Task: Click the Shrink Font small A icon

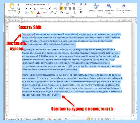Action: pos(55,13)
